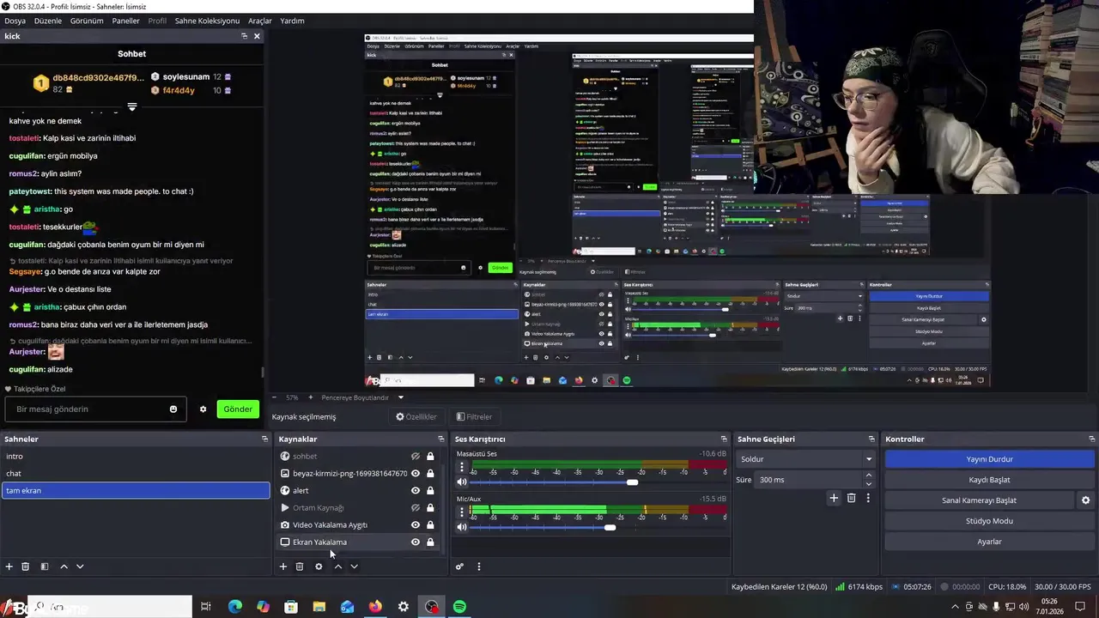1099x618 pixels.
Task: Increase transition duration stepper up
Action: coord(869,476)
